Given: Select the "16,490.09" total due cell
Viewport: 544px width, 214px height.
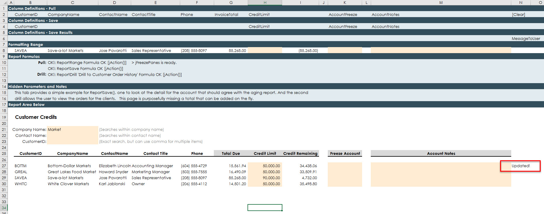Looking at the screenshot, I should (237, 172).
